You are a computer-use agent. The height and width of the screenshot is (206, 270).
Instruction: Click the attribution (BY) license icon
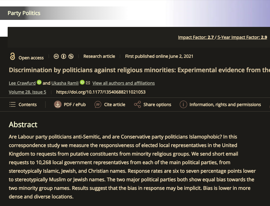point(64,56)
